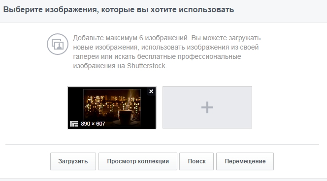Open Просмотр коллекции
Screen dimensions: 327x181
(138, 161)
